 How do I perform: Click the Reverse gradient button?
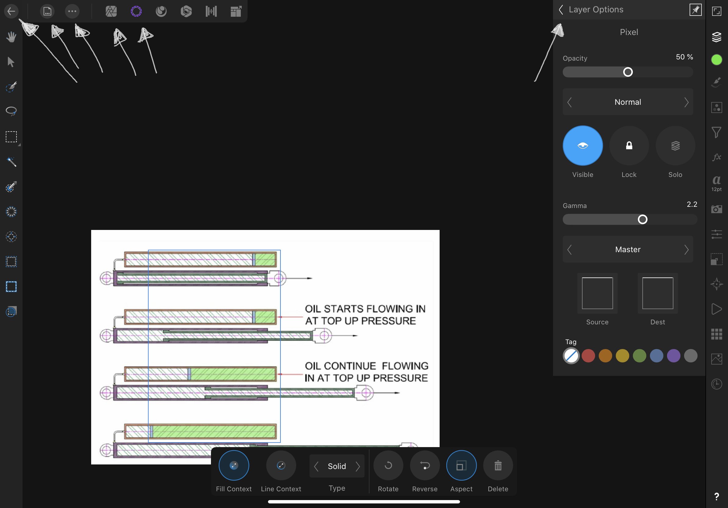pyautogui.click(x=425, y=466)
